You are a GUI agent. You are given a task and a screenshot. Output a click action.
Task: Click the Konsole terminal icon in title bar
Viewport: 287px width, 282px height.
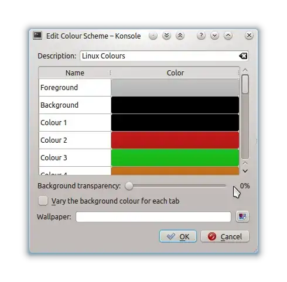click(37, 36)
